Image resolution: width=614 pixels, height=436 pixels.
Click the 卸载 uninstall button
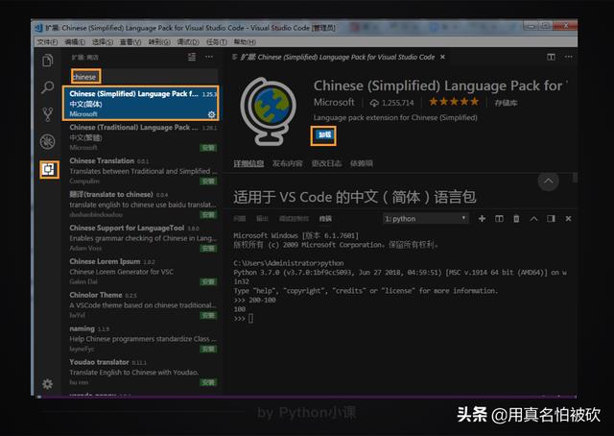[324, 135]
